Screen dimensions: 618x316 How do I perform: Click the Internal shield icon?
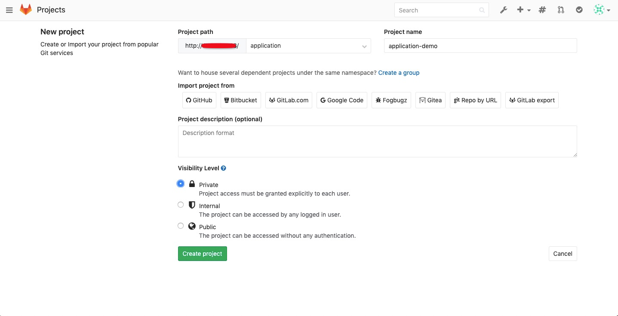(192, 205)
